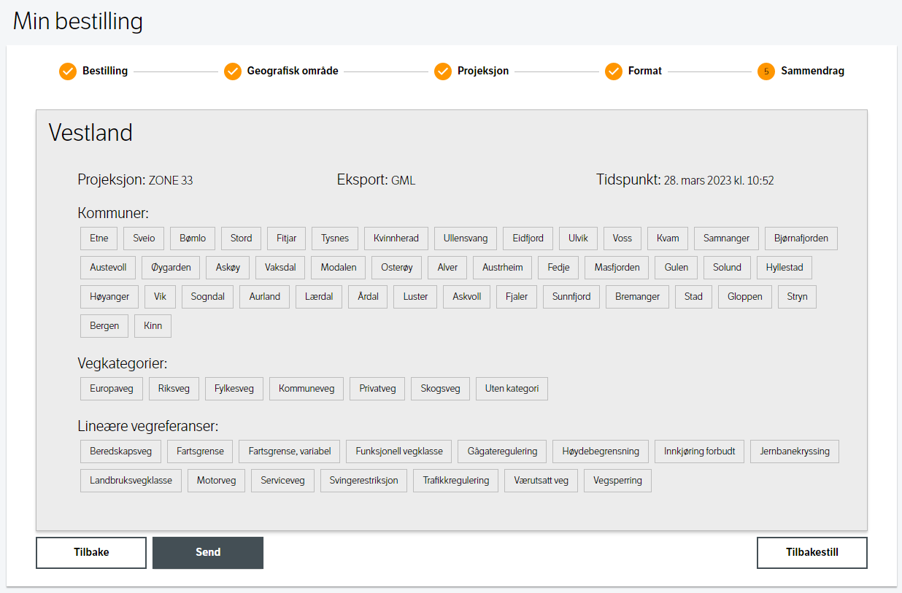
Task: Select the Voss tag
Action: point(622,239)
